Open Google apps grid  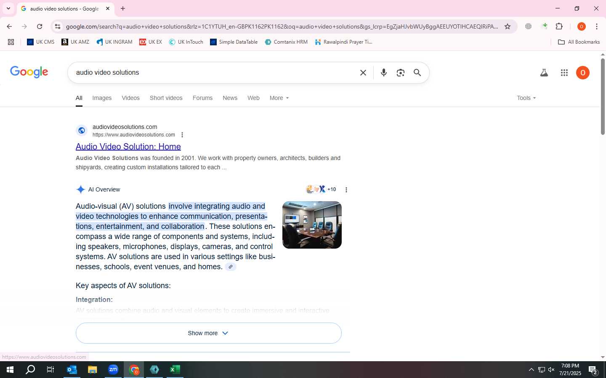click(564, 73)
